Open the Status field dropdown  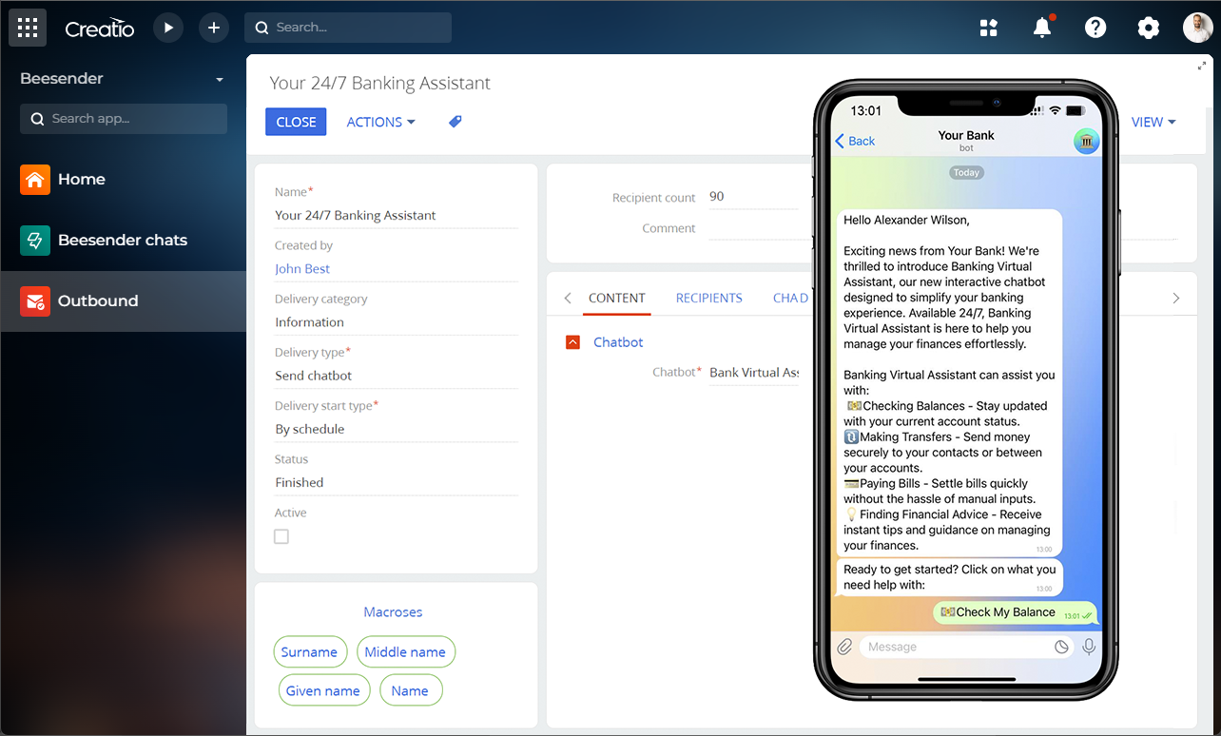pos(396,482)
